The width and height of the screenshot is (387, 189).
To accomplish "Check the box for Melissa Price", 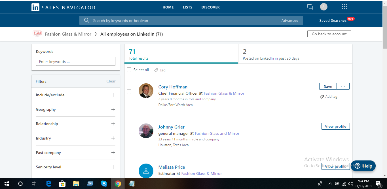I will pyautogui.click(x=129, y=172).
